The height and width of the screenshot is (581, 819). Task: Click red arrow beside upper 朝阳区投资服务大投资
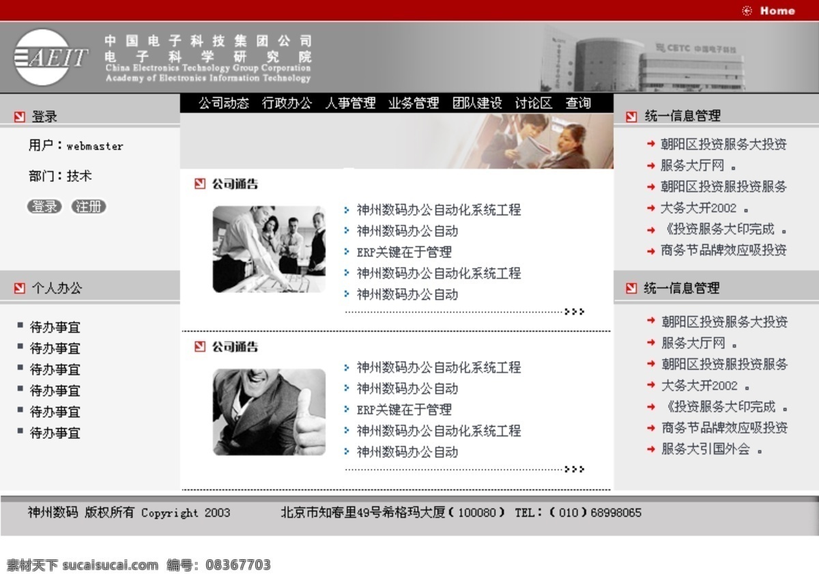point(651,144)
